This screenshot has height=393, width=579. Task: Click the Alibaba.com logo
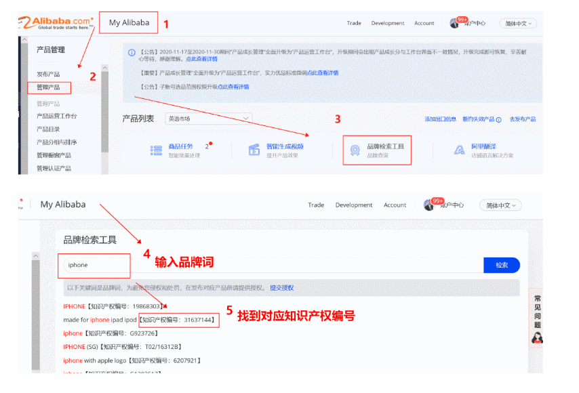[x=56, y=23]
